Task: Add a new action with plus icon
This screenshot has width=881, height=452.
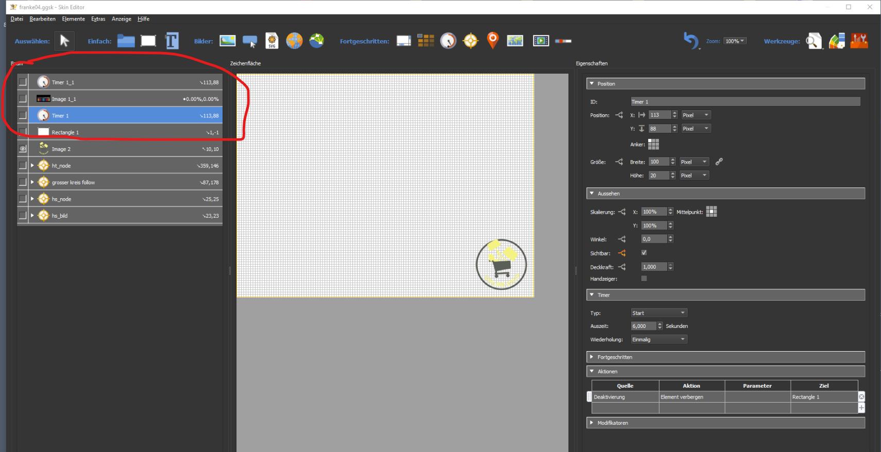Action: pyautogui.click(x=861, y=408)
